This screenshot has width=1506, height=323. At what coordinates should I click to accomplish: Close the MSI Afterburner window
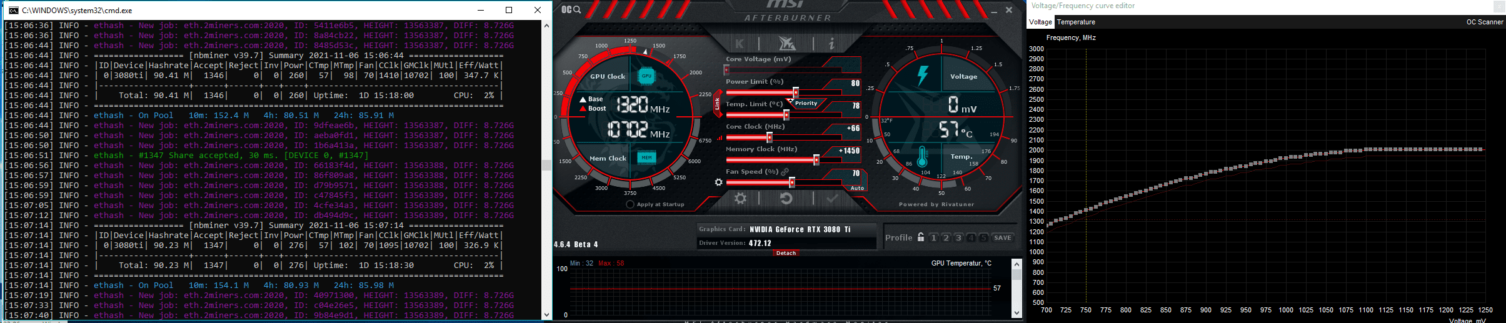point(1009,10)
